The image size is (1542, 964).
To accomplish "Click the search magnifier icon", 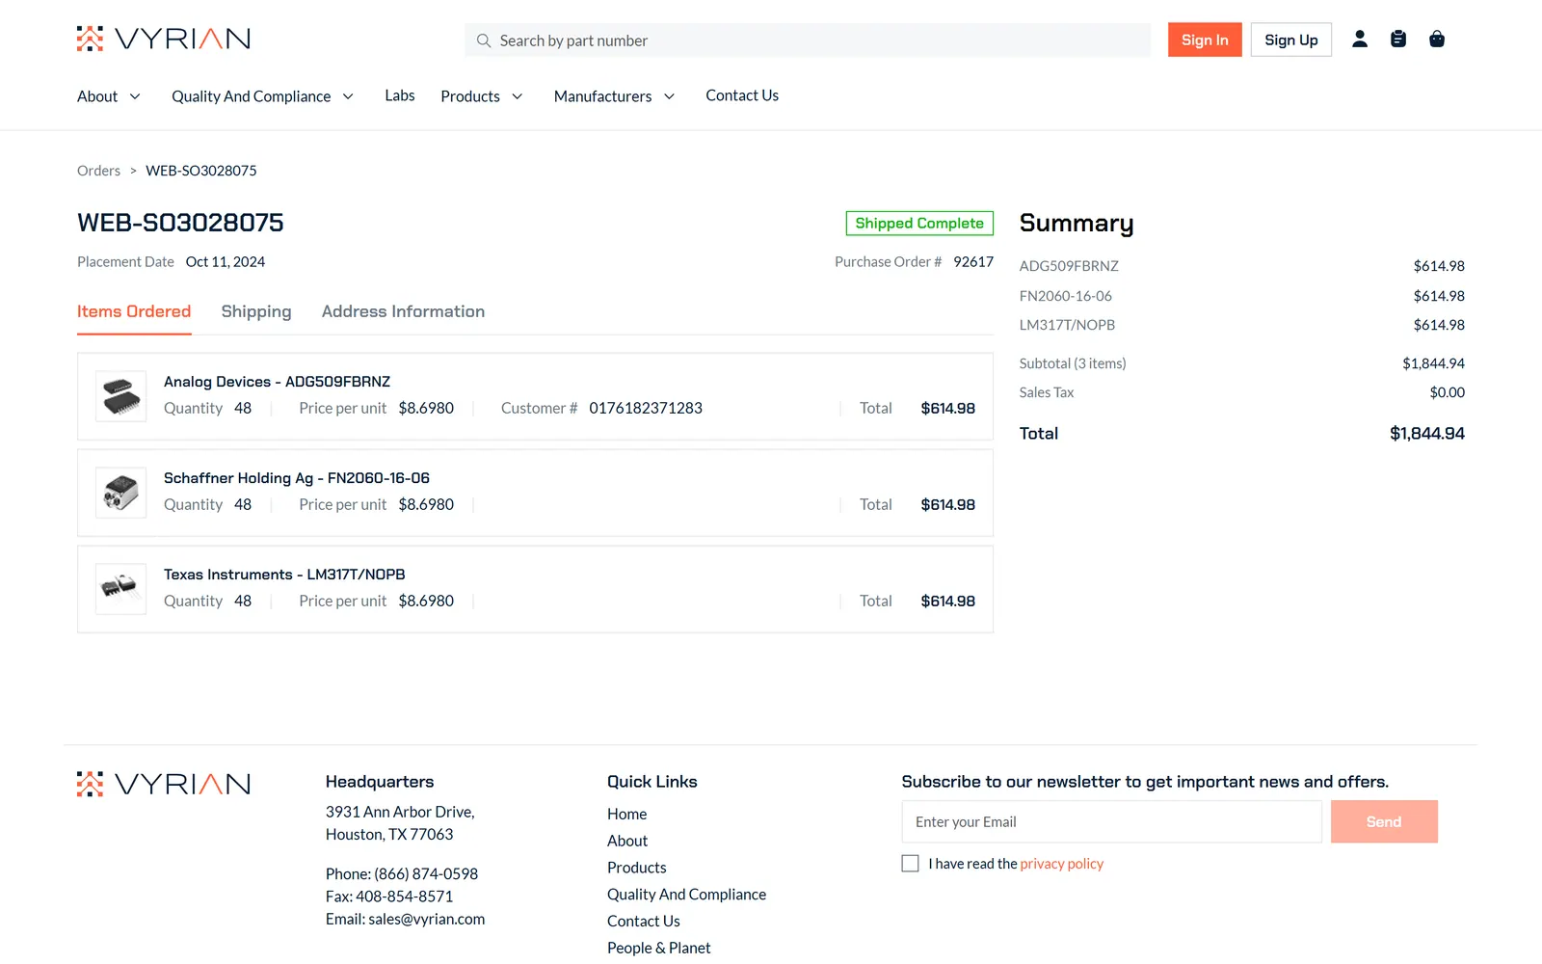I will [484, 40].
